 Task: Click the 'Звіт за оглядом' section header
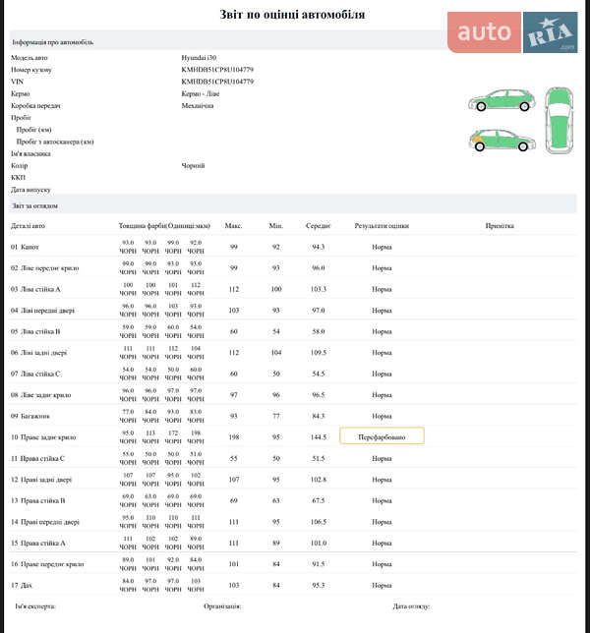[293, 205]
